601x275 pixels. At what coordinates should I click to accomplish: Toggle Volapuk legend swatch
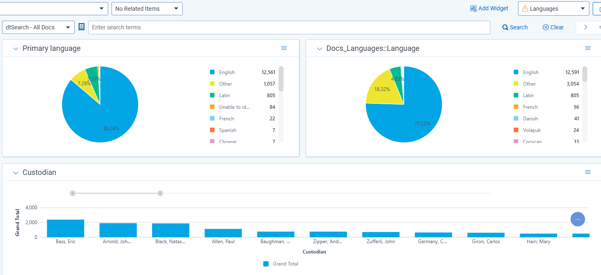[x=516, y=130]
